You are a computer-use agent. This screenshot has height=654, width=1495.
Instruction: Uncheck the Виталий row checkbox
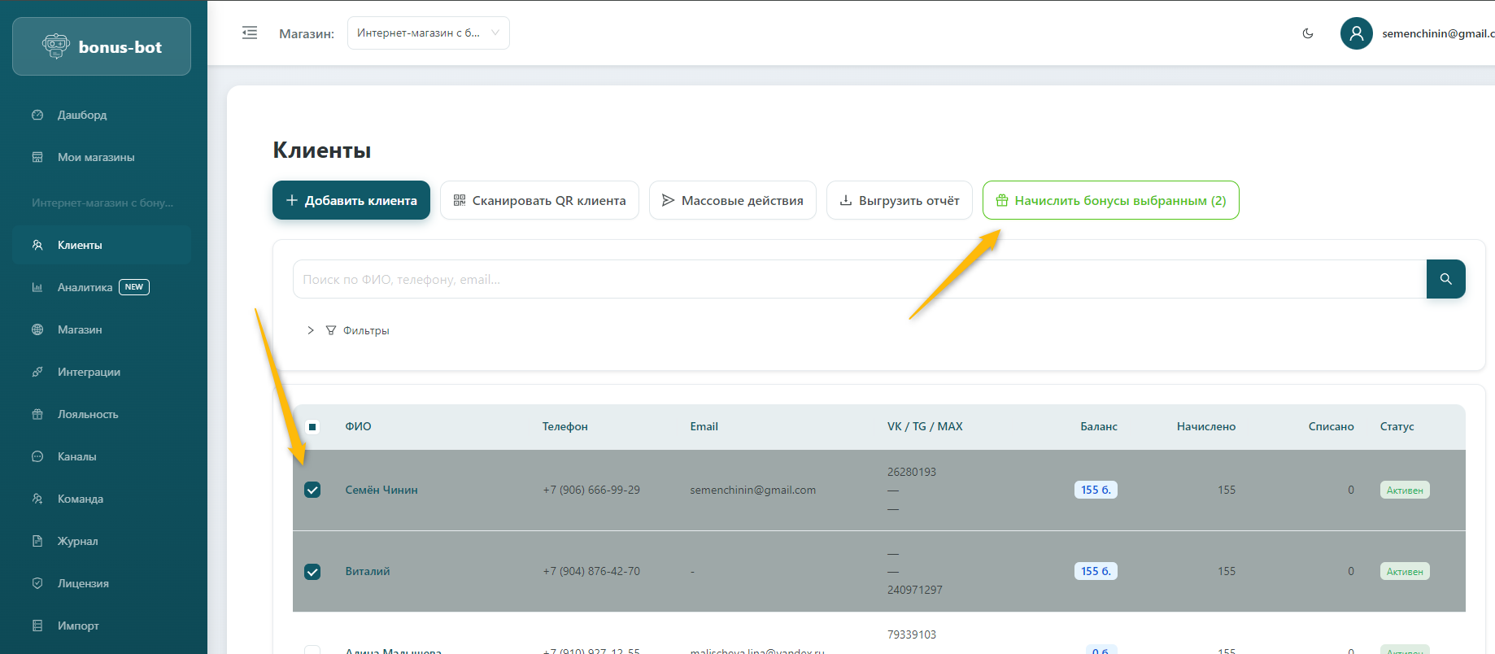pos(312,572)
